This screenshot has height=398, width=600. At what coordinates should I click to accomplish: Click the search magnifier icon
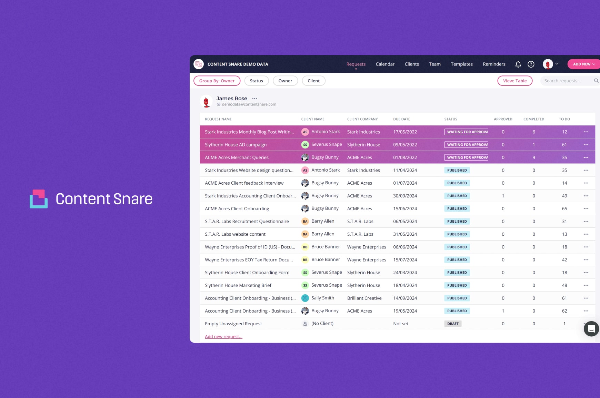pyautogui.click(x=596, y=81)
